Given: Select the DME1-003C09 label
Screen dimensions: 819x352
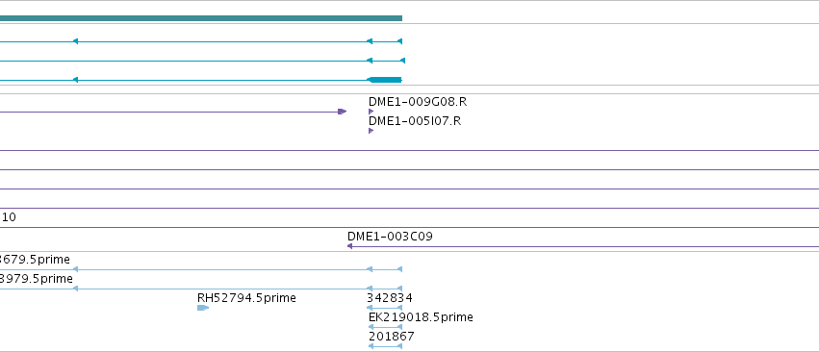Looking at the screenshot, I should click(x=390, y=237).
